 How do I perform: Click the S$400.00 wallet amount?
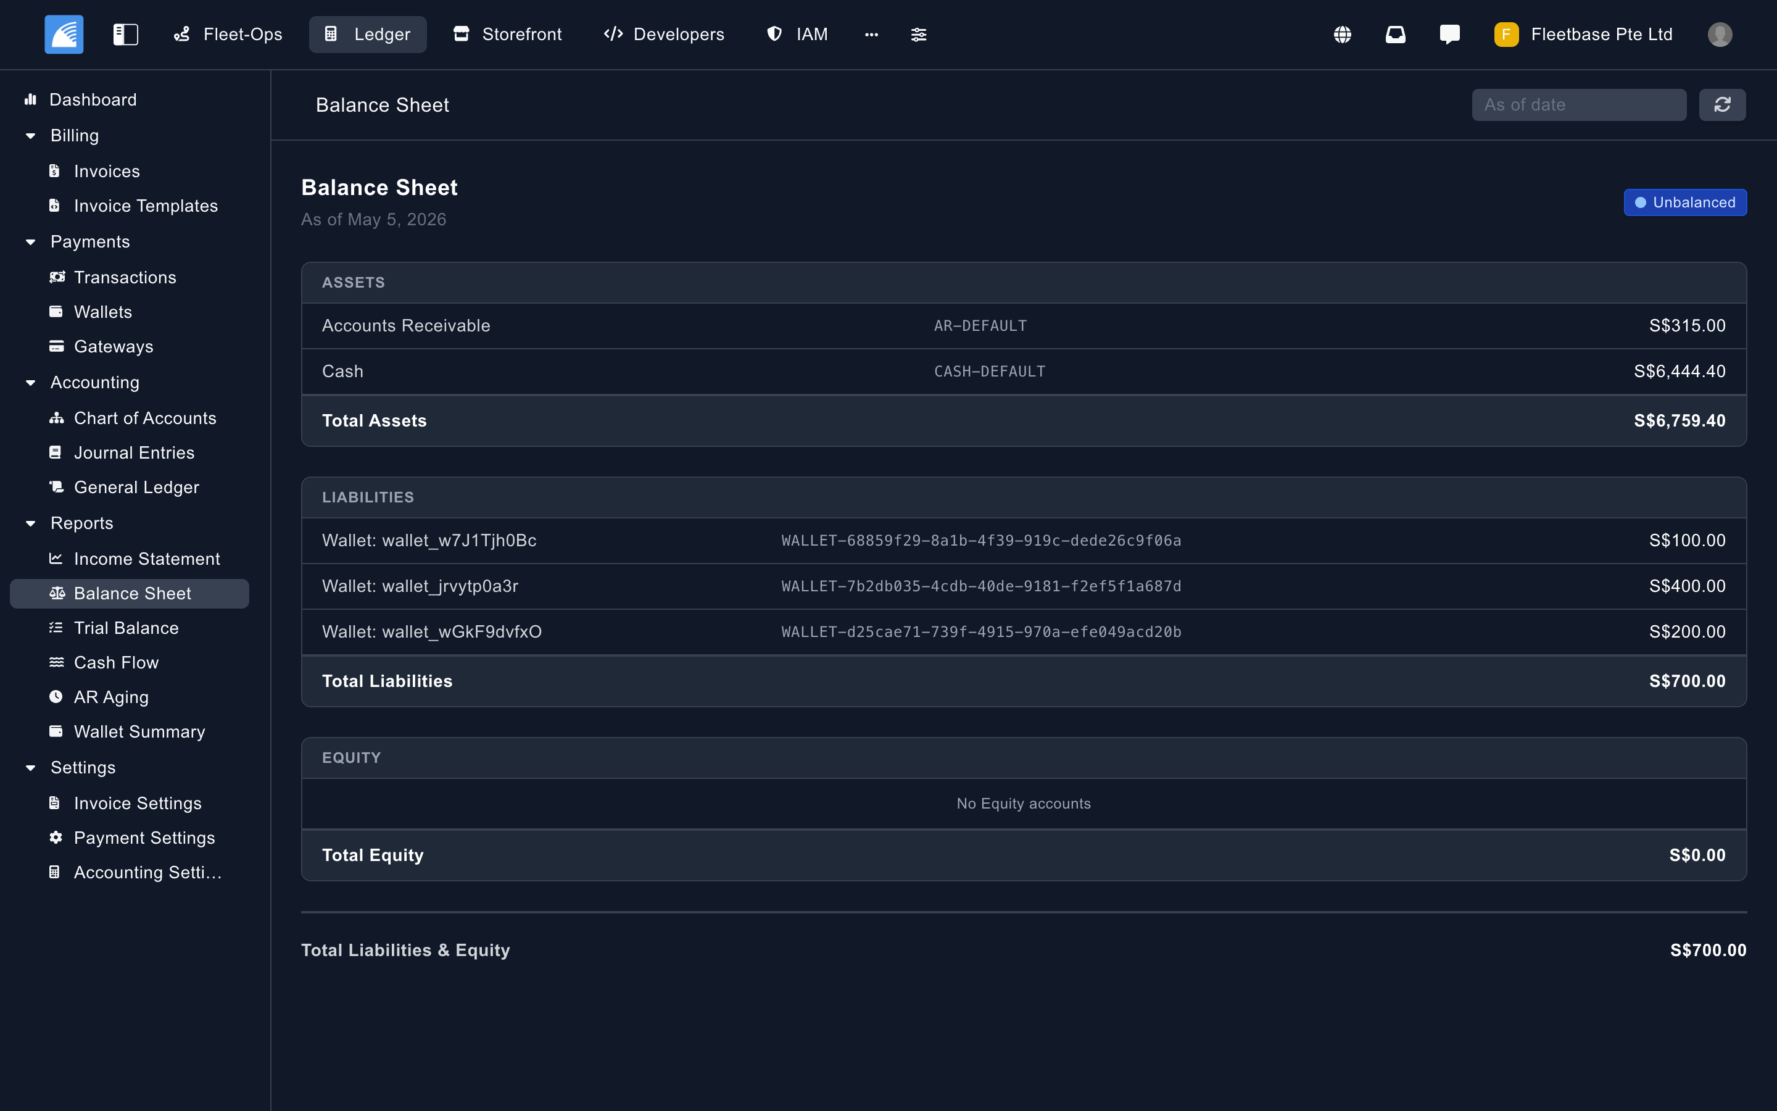coord(1687,586)
